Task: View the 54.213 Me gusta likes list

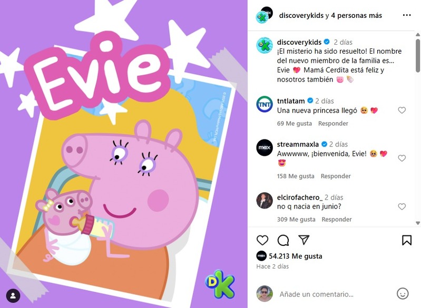Action: click(296, 256)
